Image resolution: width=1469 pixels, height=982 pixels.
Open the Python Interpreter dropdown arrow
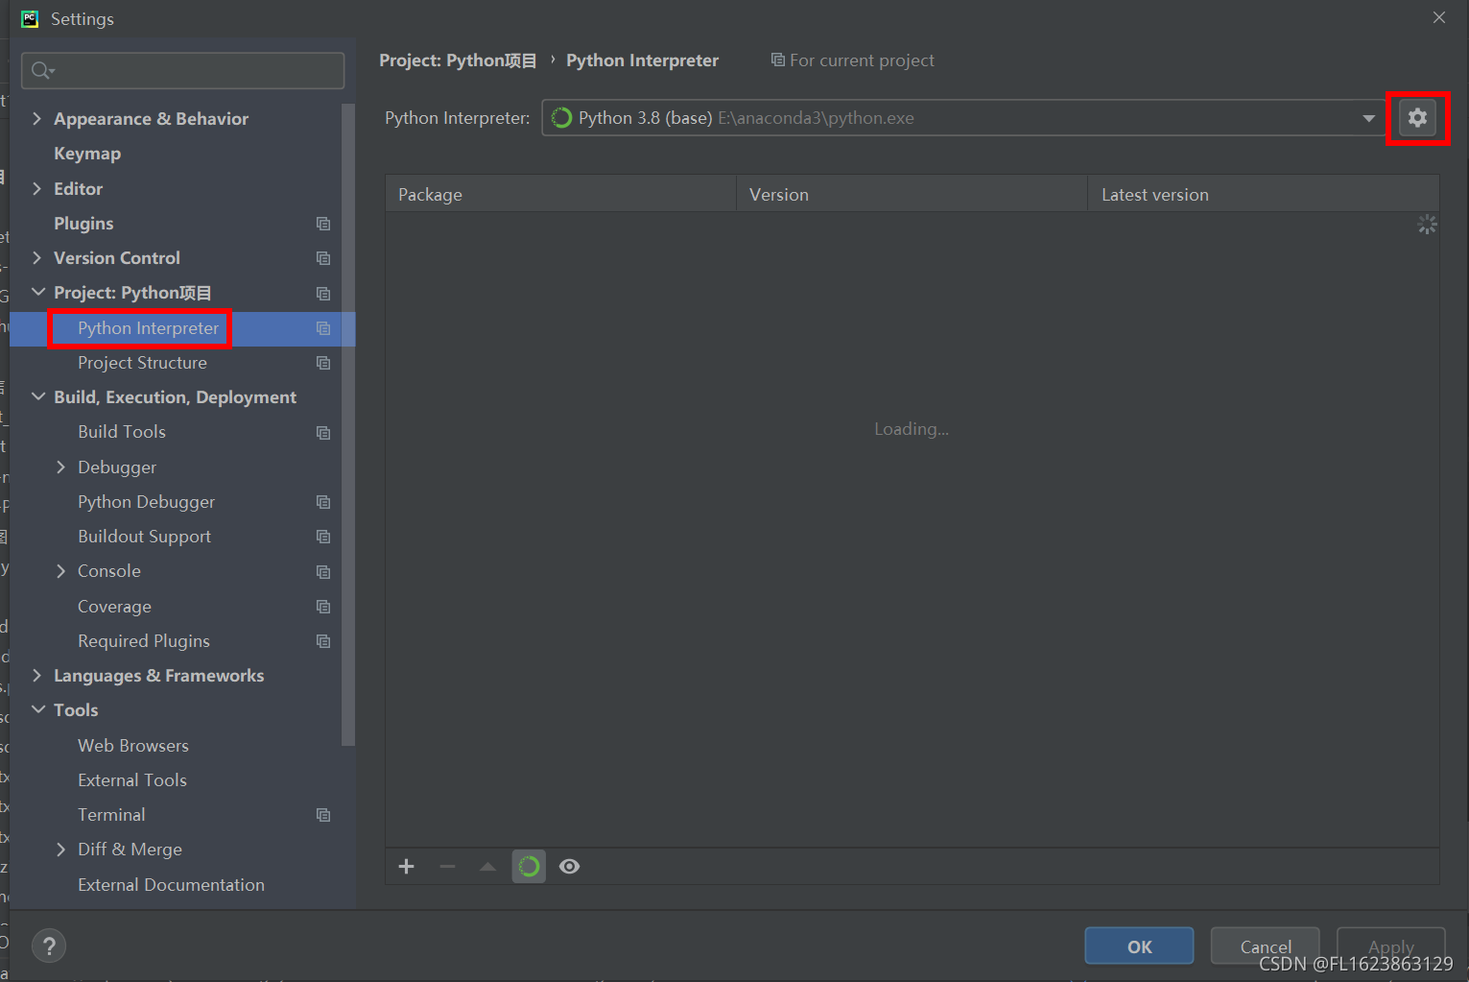coord(1368,118)
